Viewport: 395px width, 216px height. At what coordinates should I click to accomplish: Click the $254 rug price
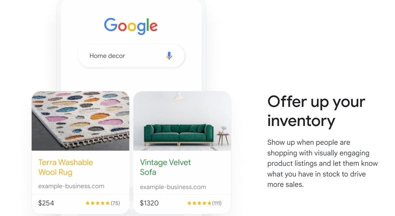click(46, 203)
